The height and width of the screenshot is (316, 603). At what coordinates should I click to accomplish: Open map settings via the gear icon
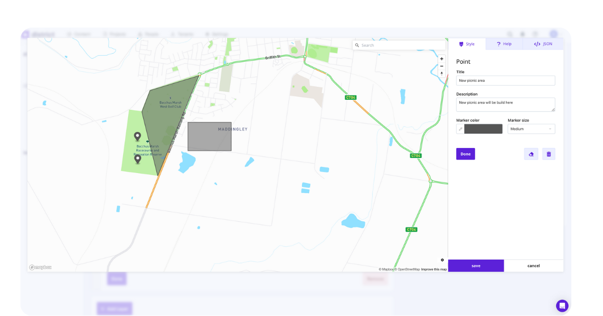pos(442,260)
